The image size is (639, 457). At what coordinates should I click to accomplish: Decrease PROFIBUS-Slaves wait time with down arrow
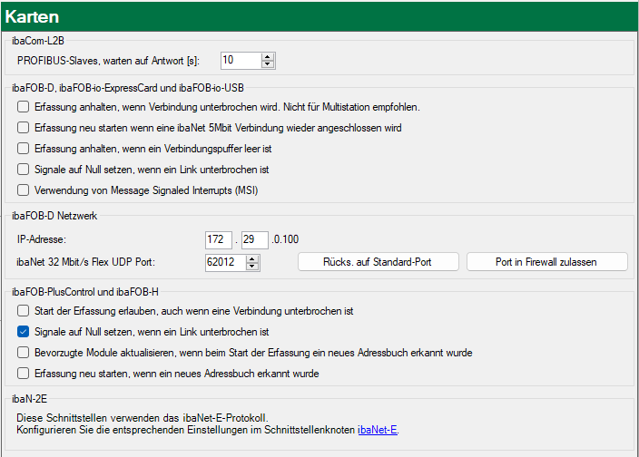pyautogui.click(x=268, y=64)
